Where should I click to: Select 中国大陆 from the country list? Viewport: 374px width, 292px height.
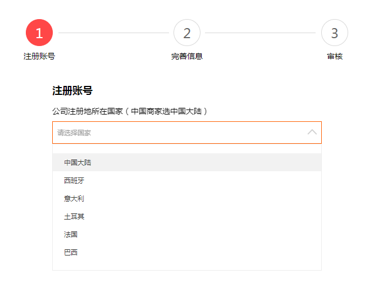coord(77,162)
